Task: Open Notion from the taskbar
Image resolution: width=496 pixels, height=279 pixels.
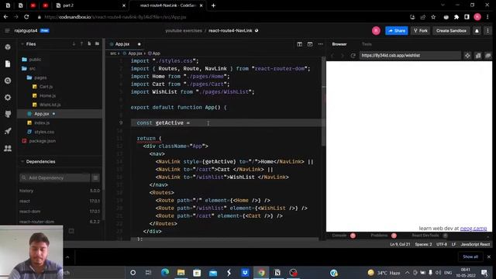Action: (x=277, y=272)
